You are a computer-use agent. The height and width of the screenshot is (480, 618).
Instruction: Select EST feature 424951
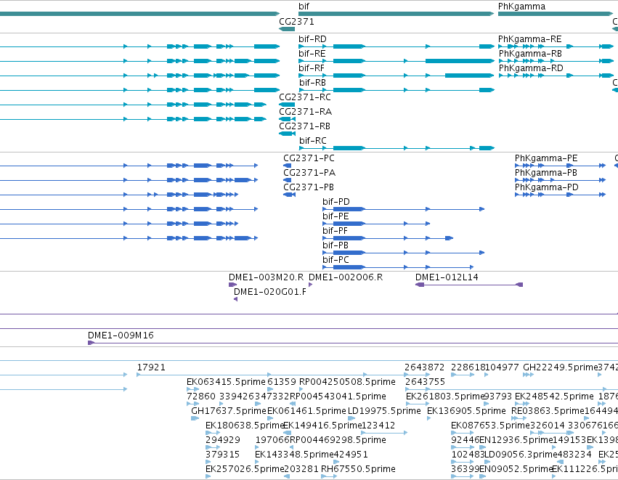351,455
